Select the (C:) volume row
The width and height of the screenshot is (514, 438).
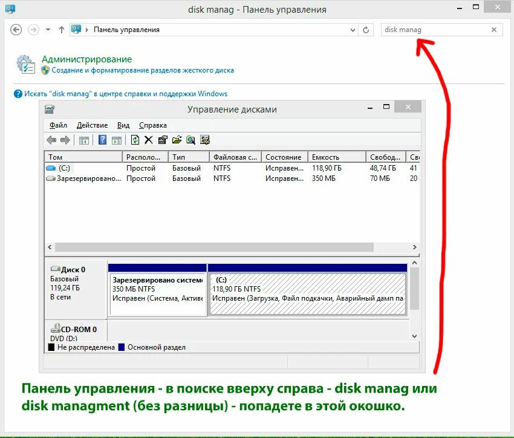coord(232,168)
